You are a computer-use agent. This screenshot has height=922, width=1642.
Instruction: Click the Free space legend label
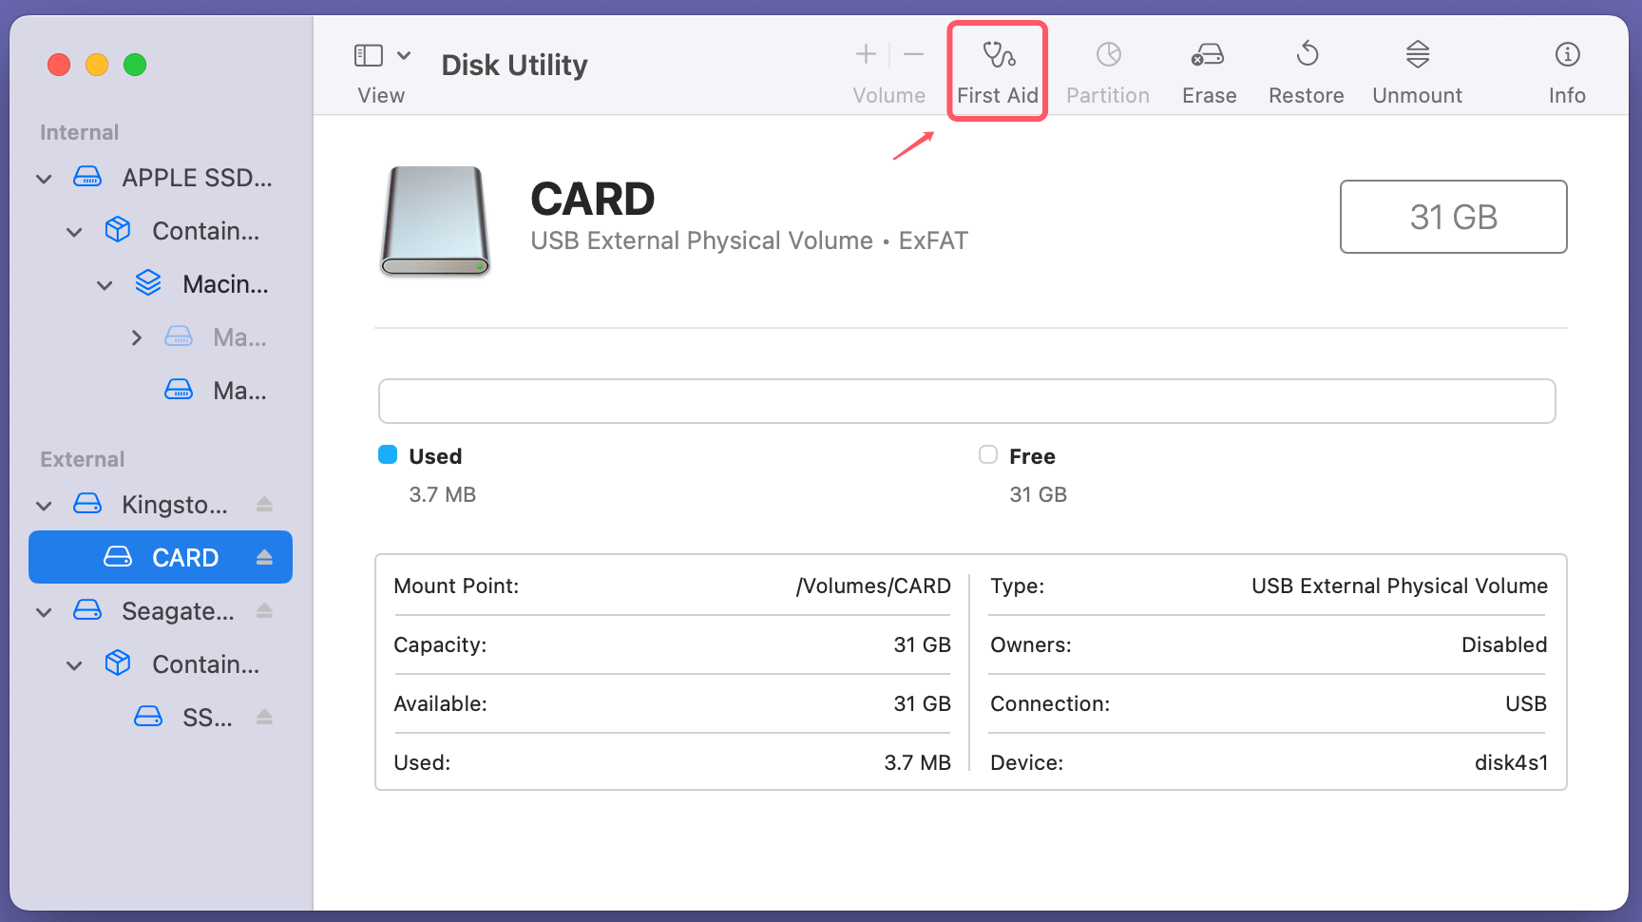[1032, 456]
